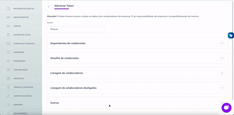Screen dimensions: 234x115
Task: Open Permissões menu item
Action: (19, 52)
